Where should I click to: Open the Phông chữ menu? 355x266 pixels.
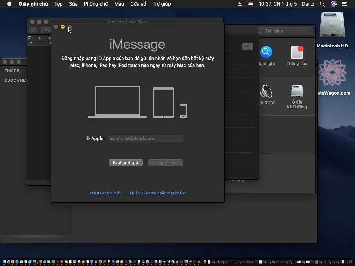coord(96,4)
